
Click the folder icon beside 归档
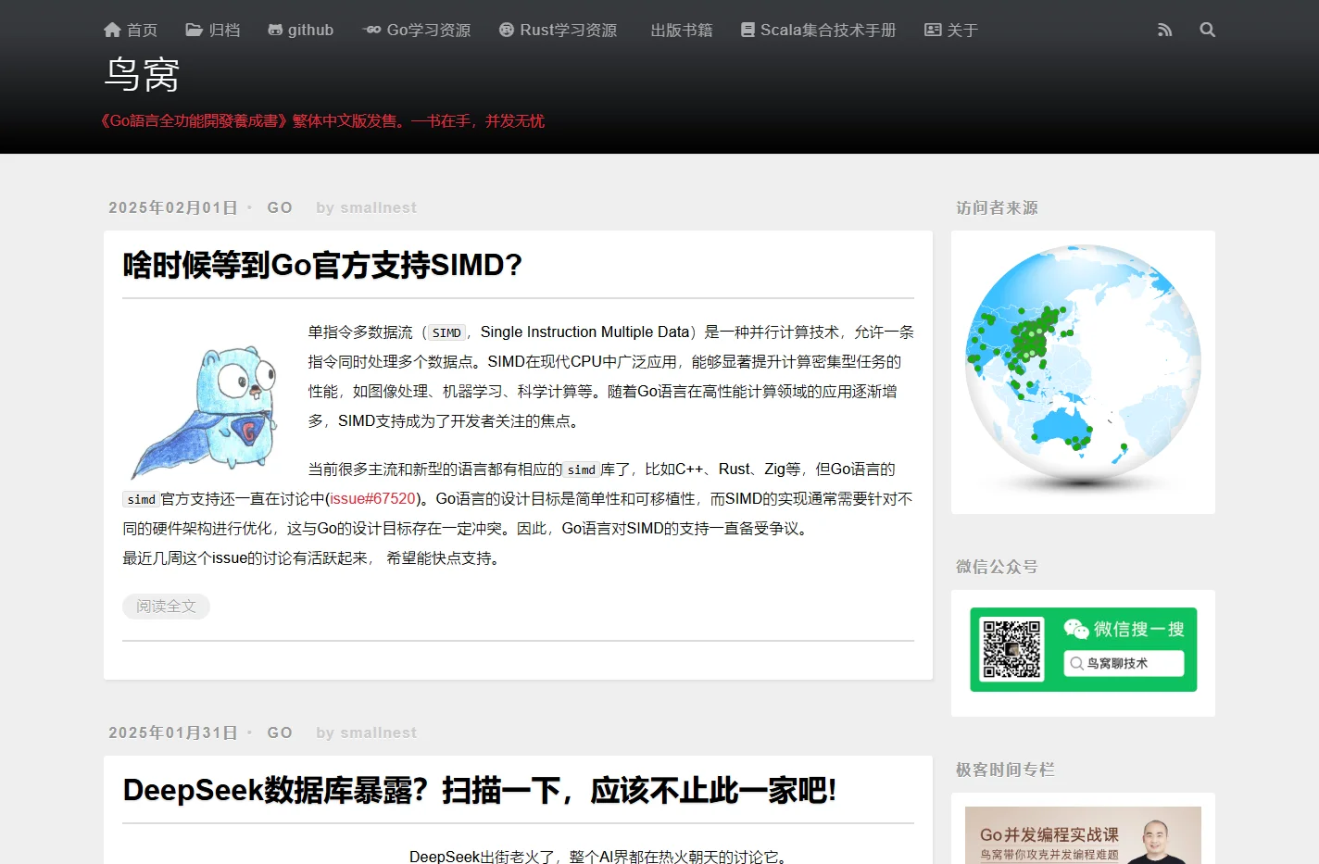[194, 30]
